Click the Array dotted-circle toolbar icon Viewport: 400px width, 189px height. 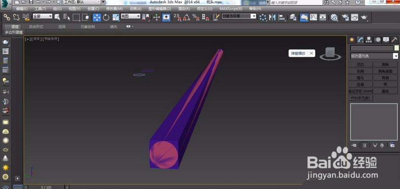point(262,17)
